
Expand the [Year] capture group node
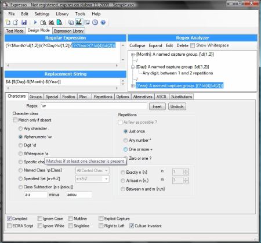(x=133, y=85)
